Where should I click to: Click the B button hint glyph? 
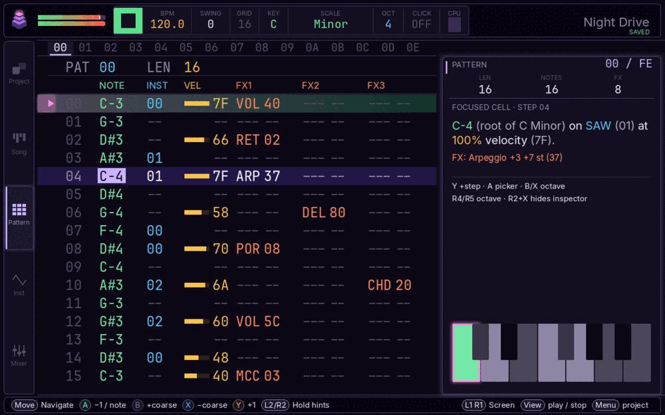(x=138, y=405)
